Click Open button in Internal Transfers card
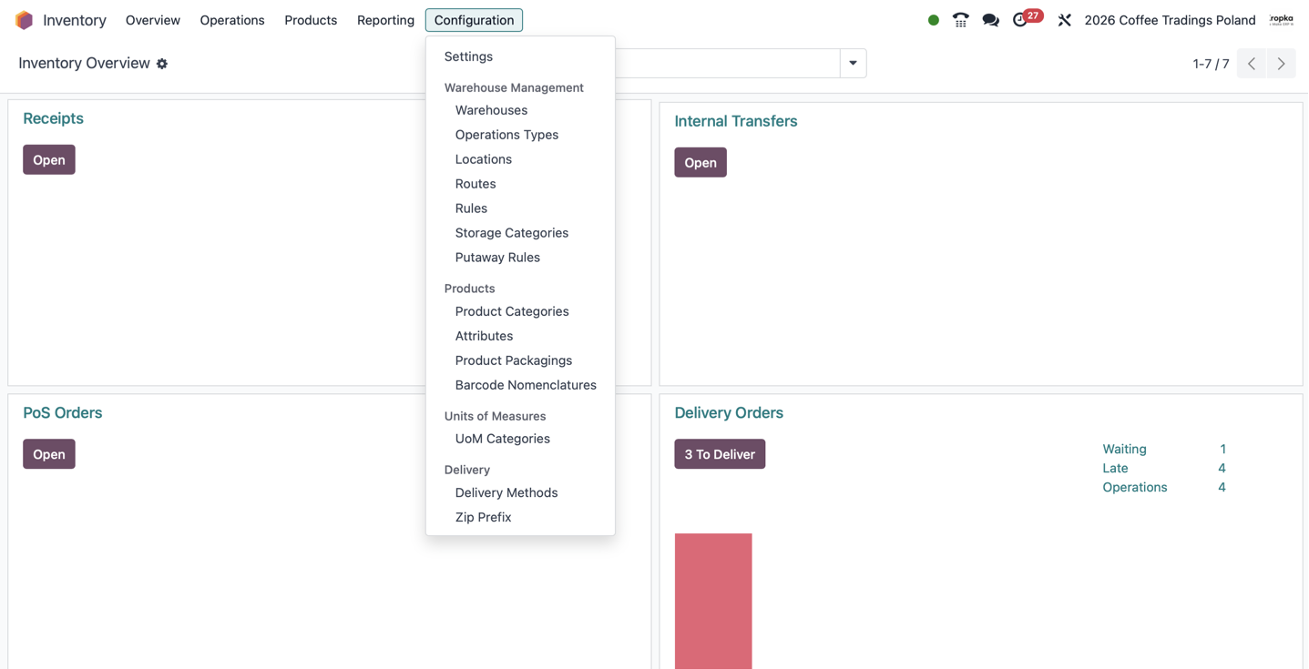1309x669 pixels. (701, 162)
